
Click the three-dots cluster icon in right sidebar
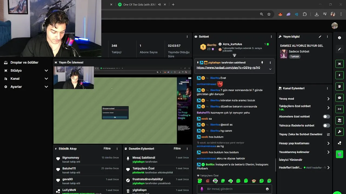(x=340, y=143)
